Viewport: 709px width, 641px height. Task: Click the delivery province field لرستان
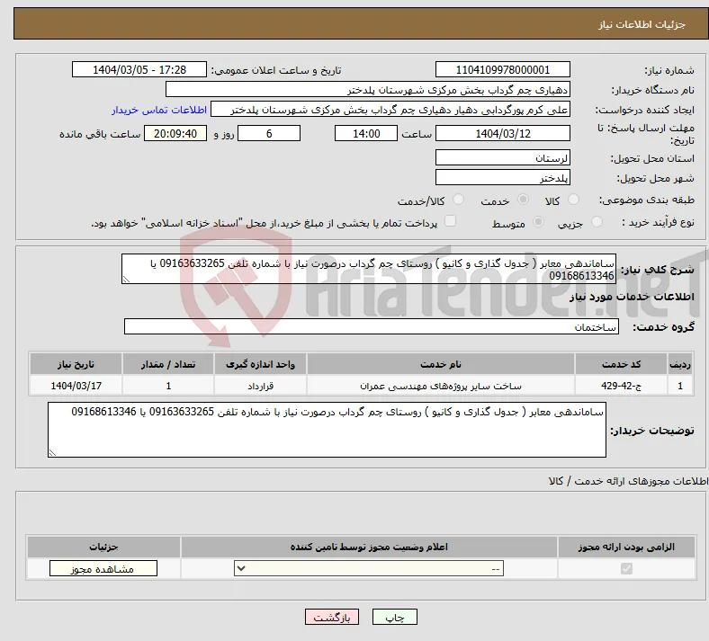[502, 157]
